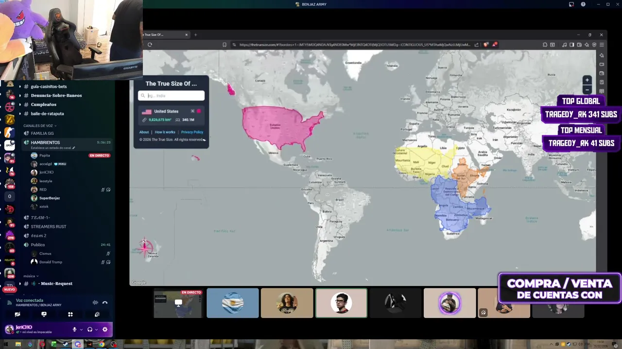The image size is (622, 349).
Task: Open headphone output options arrow
Action: pos(96,330)
